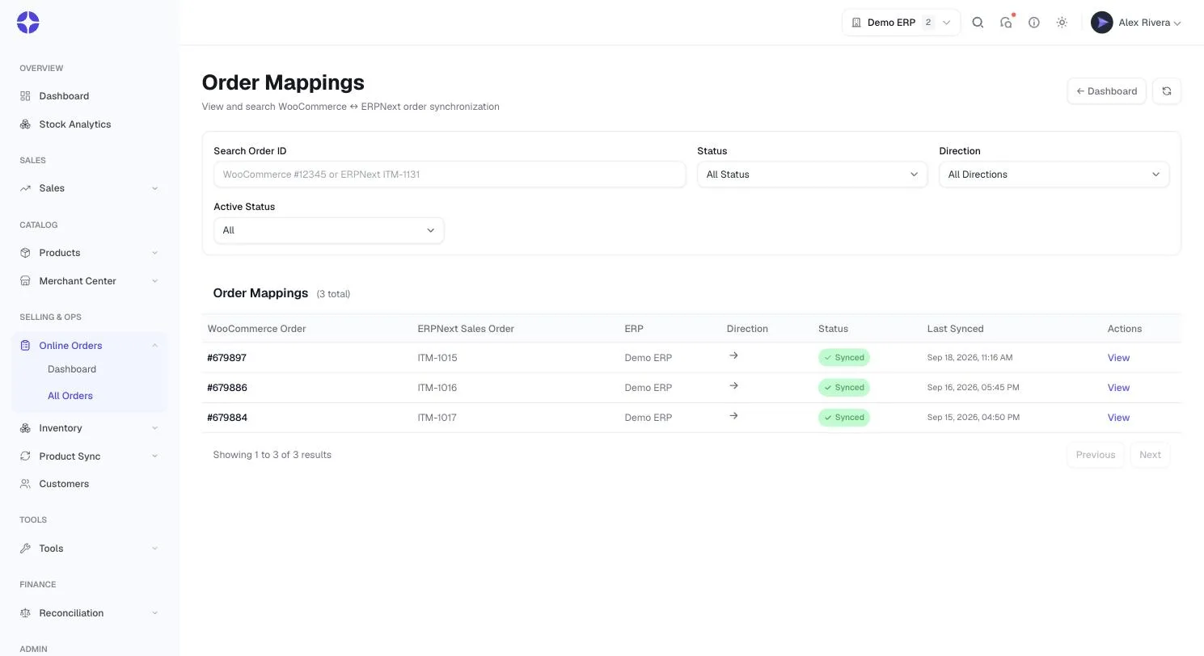1204x656 pixels.
Task: Click direction arrow for order #679884
Action: point(733,415)
